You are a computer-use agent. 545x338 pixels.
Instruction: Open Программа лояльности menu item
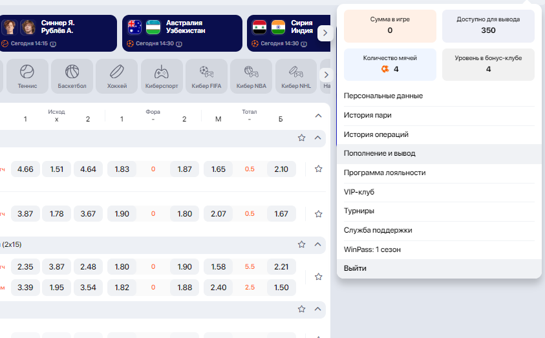439,173
